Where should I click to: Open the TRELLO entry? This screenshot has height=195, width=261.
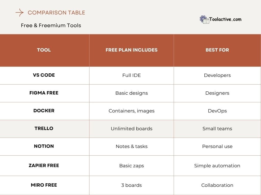click(x=44, y=128)
